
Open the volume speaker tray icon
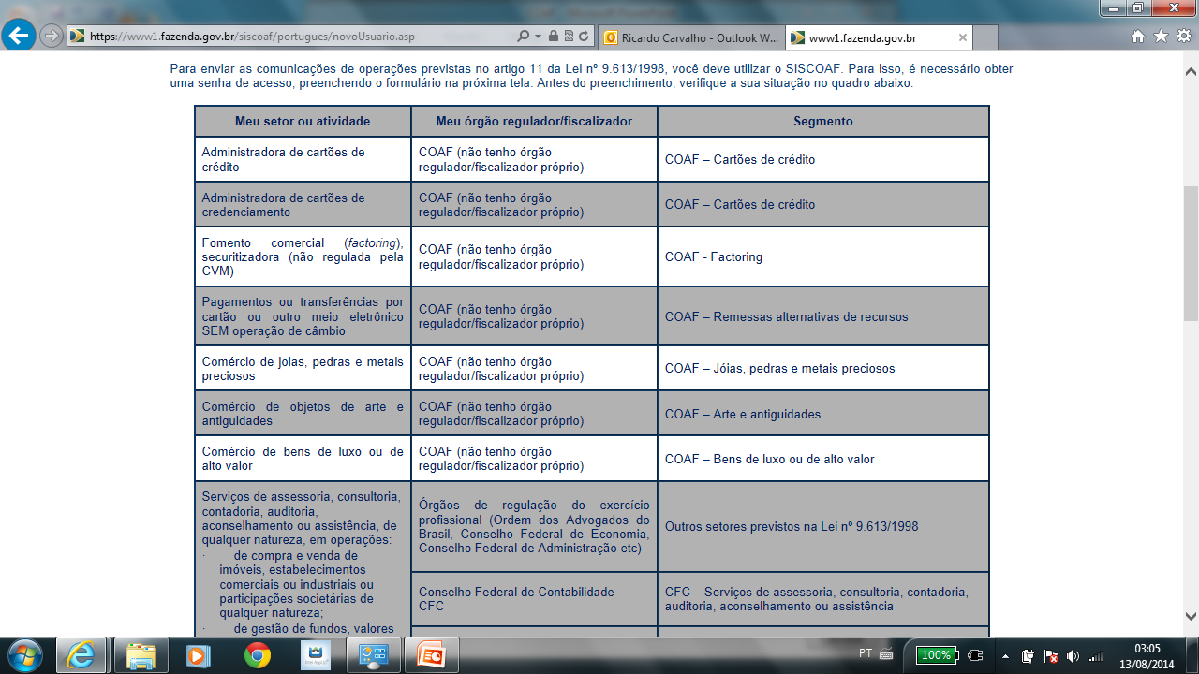(1073, 655)
